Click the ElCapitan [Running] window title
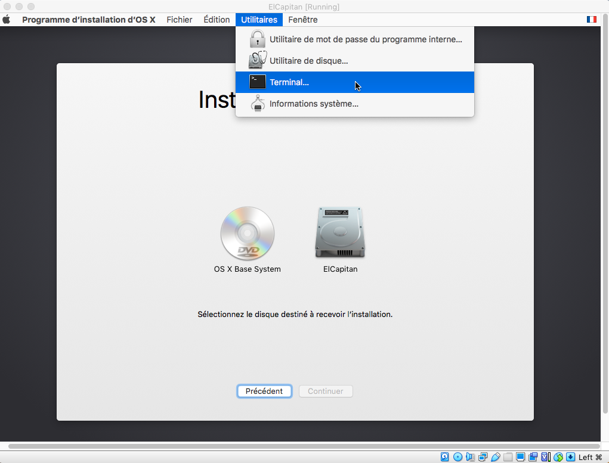The height and width of the screenshot is (463, 609). [x=304, y=7]
